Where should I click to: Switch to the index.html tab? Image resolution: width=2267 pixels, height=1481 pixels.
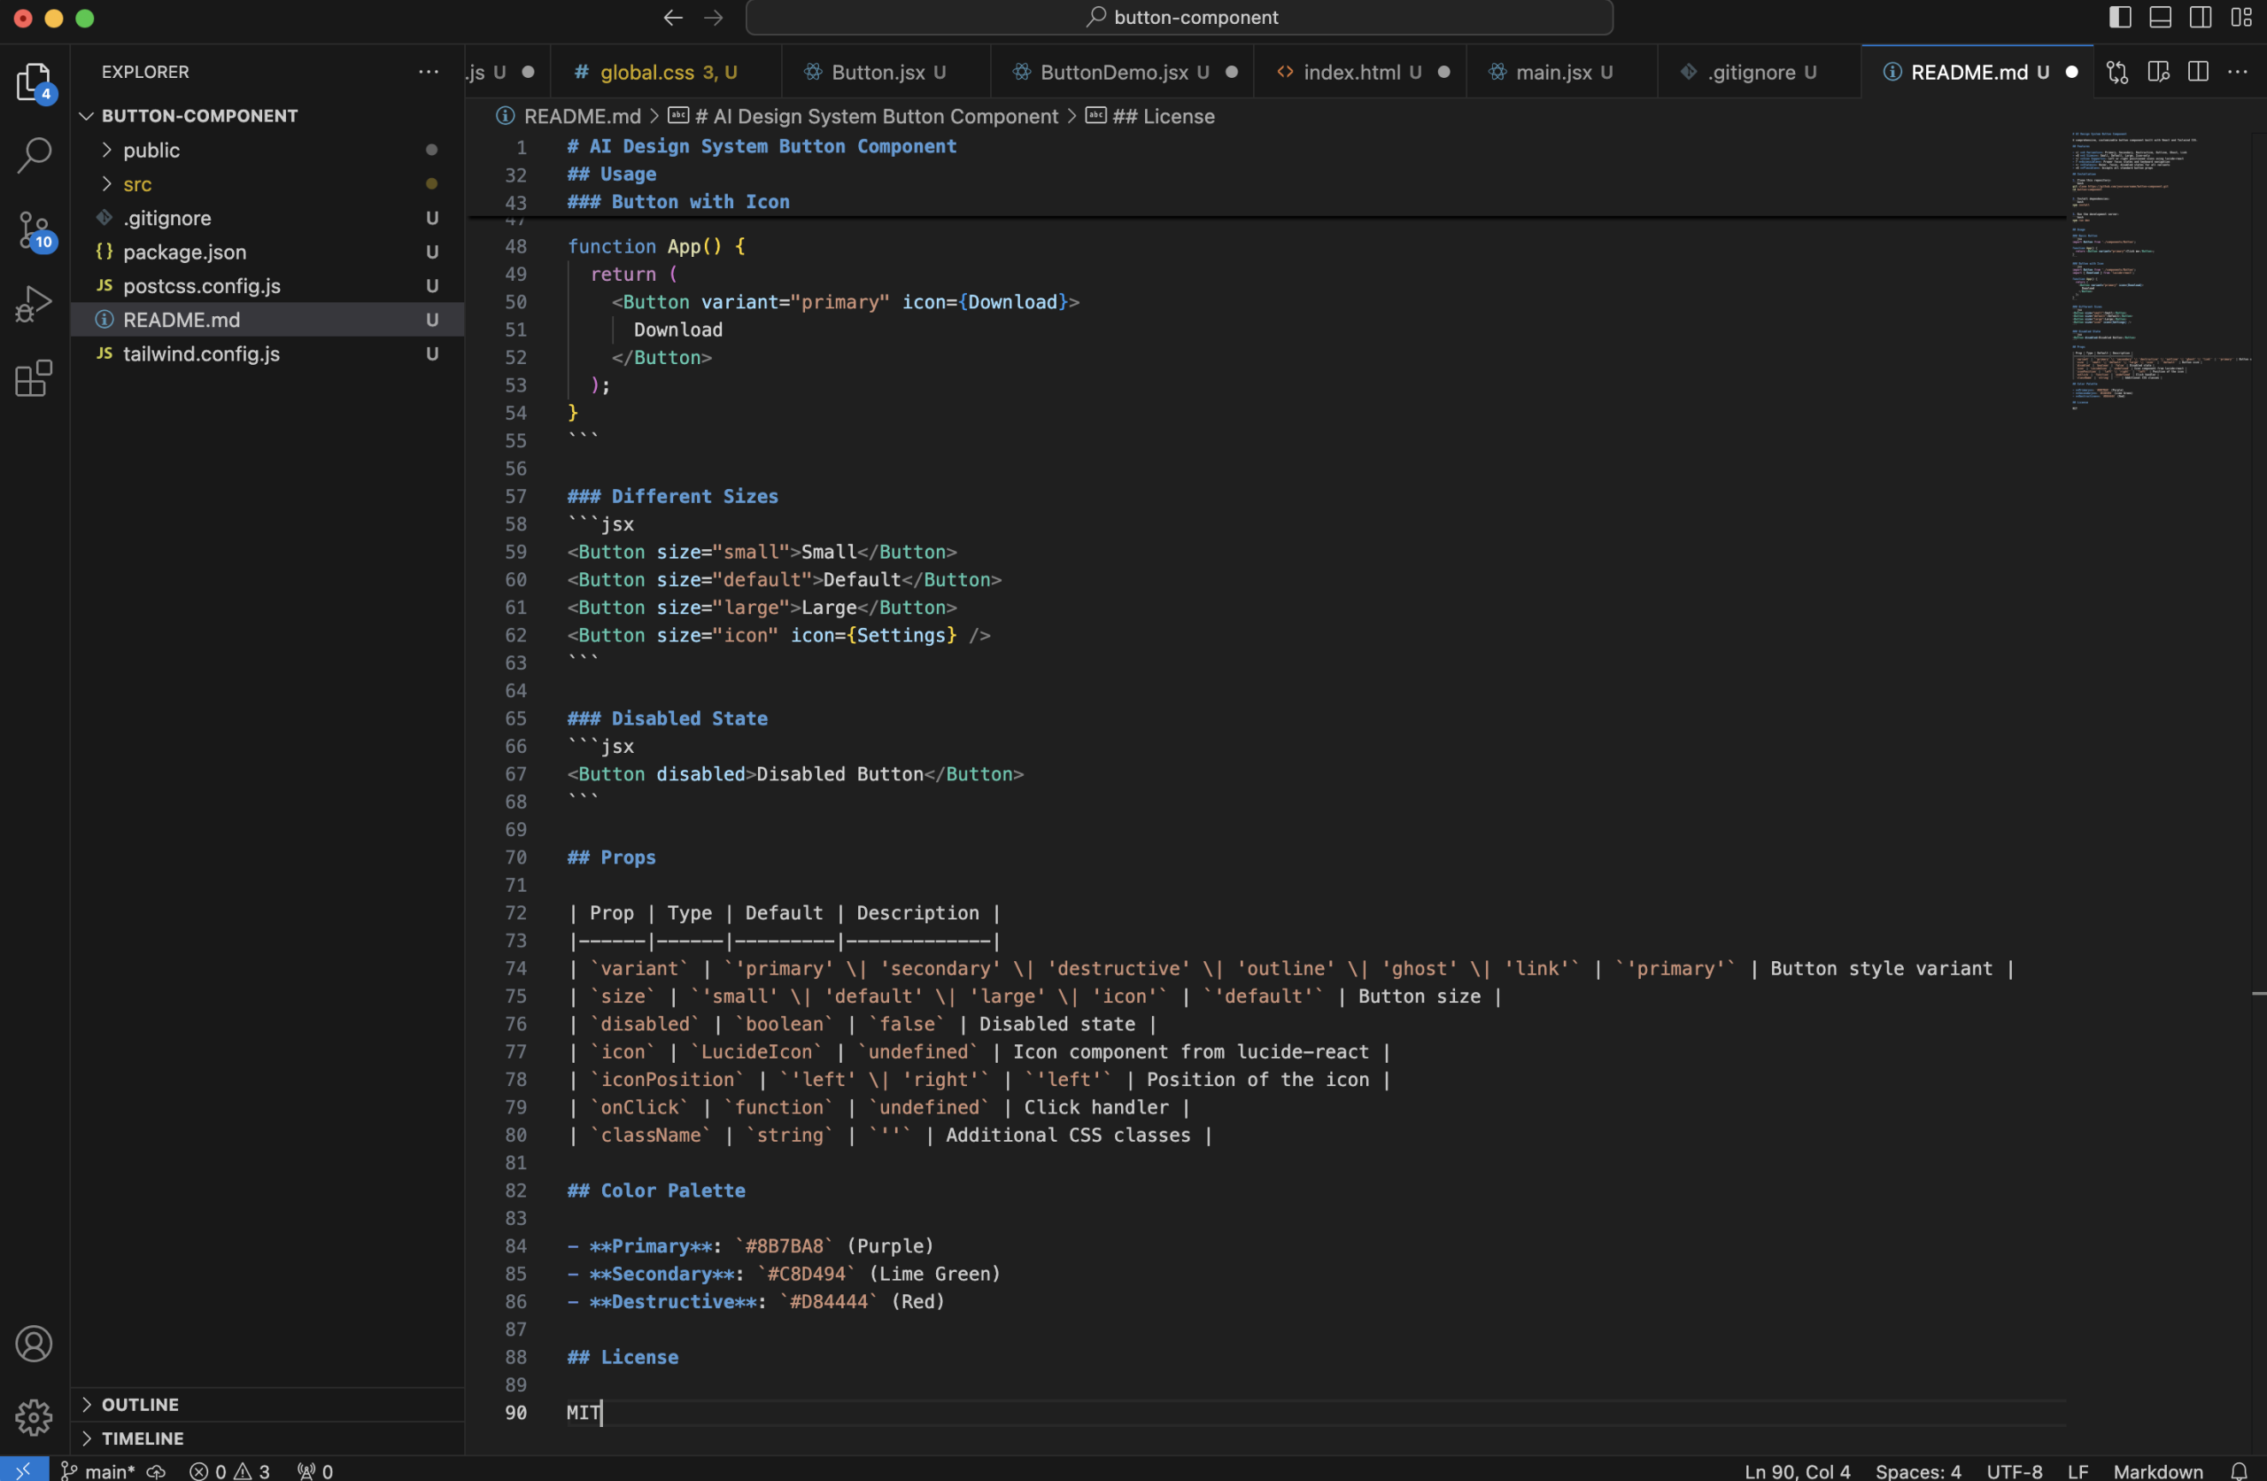[x=1350, y=73]
